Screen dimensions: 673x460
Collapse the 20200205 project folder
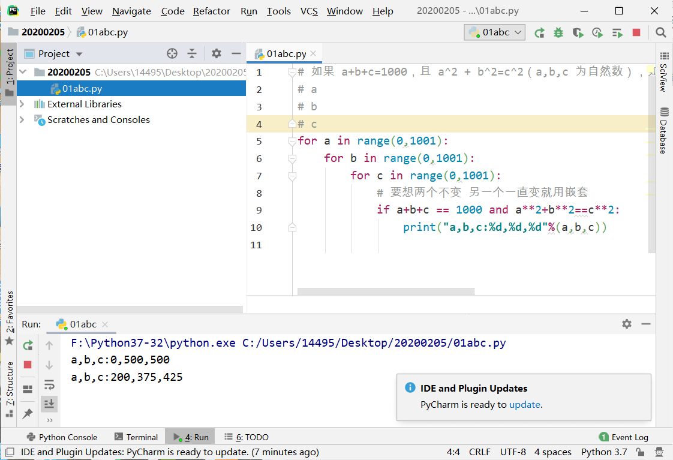click(23, 71)
